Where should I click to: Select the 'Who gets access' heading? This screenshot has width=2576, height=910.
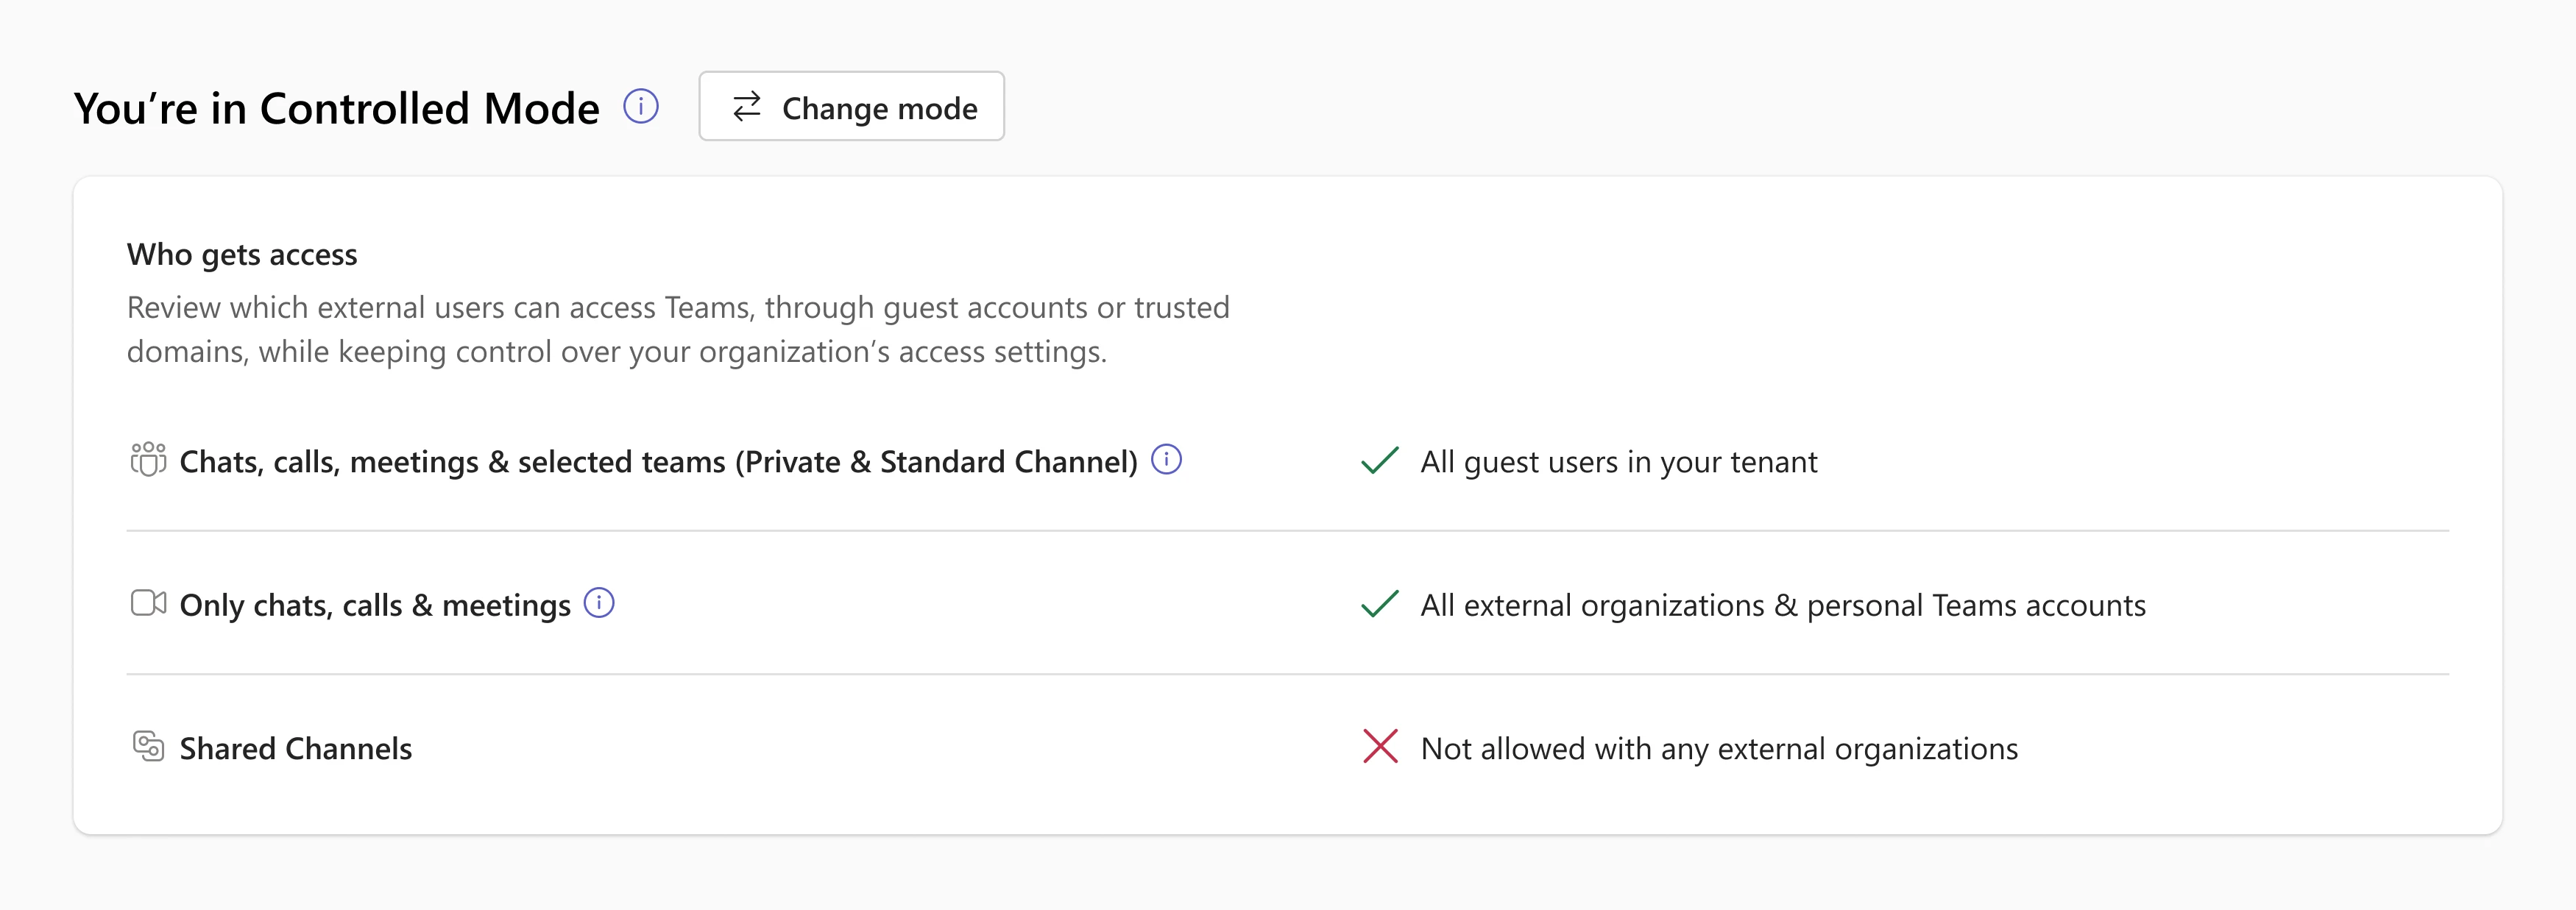click(x=242, y=255)
